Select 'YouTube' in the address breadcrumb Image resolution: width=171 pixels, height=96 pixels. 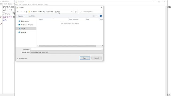pyautogui.click(x=50, y=12)
